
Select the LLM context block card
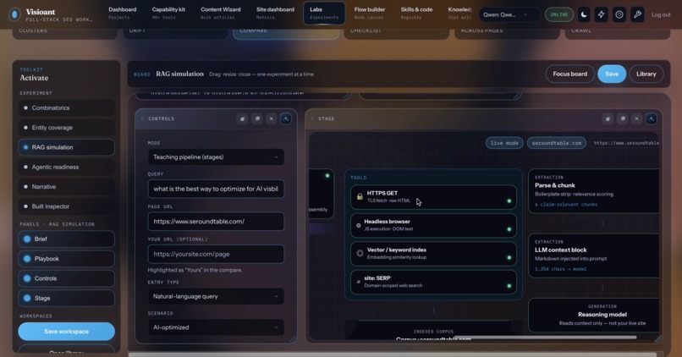tap(594, 255)
